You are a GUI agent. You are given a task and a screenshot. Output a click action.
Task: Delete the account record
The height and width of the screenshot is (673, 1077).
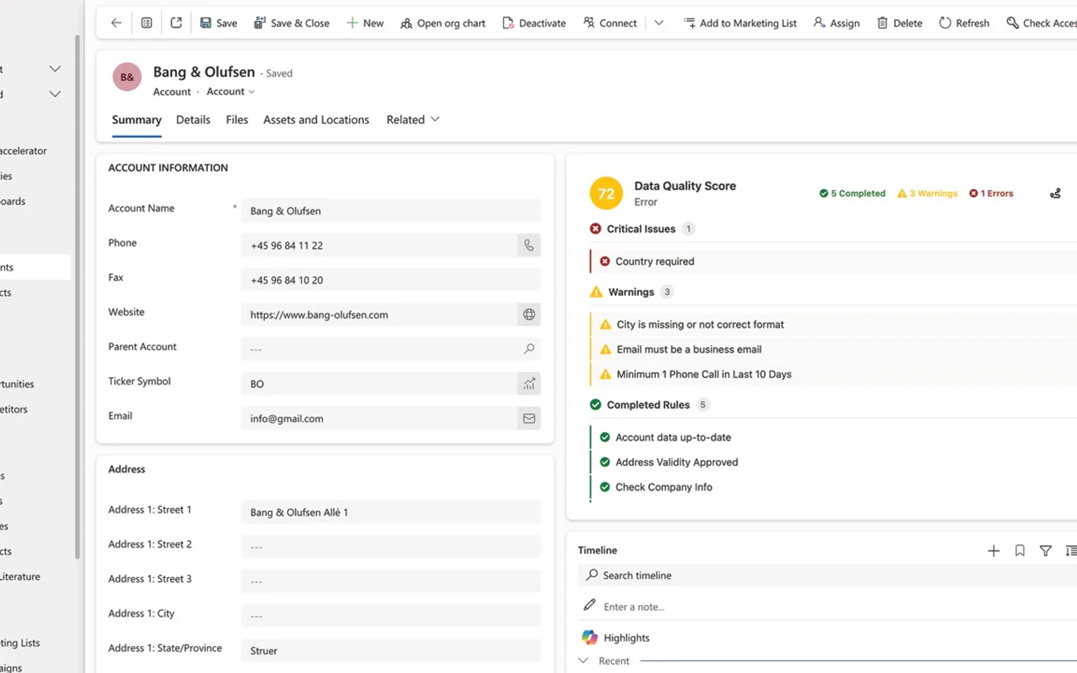[x=899, y=23]
